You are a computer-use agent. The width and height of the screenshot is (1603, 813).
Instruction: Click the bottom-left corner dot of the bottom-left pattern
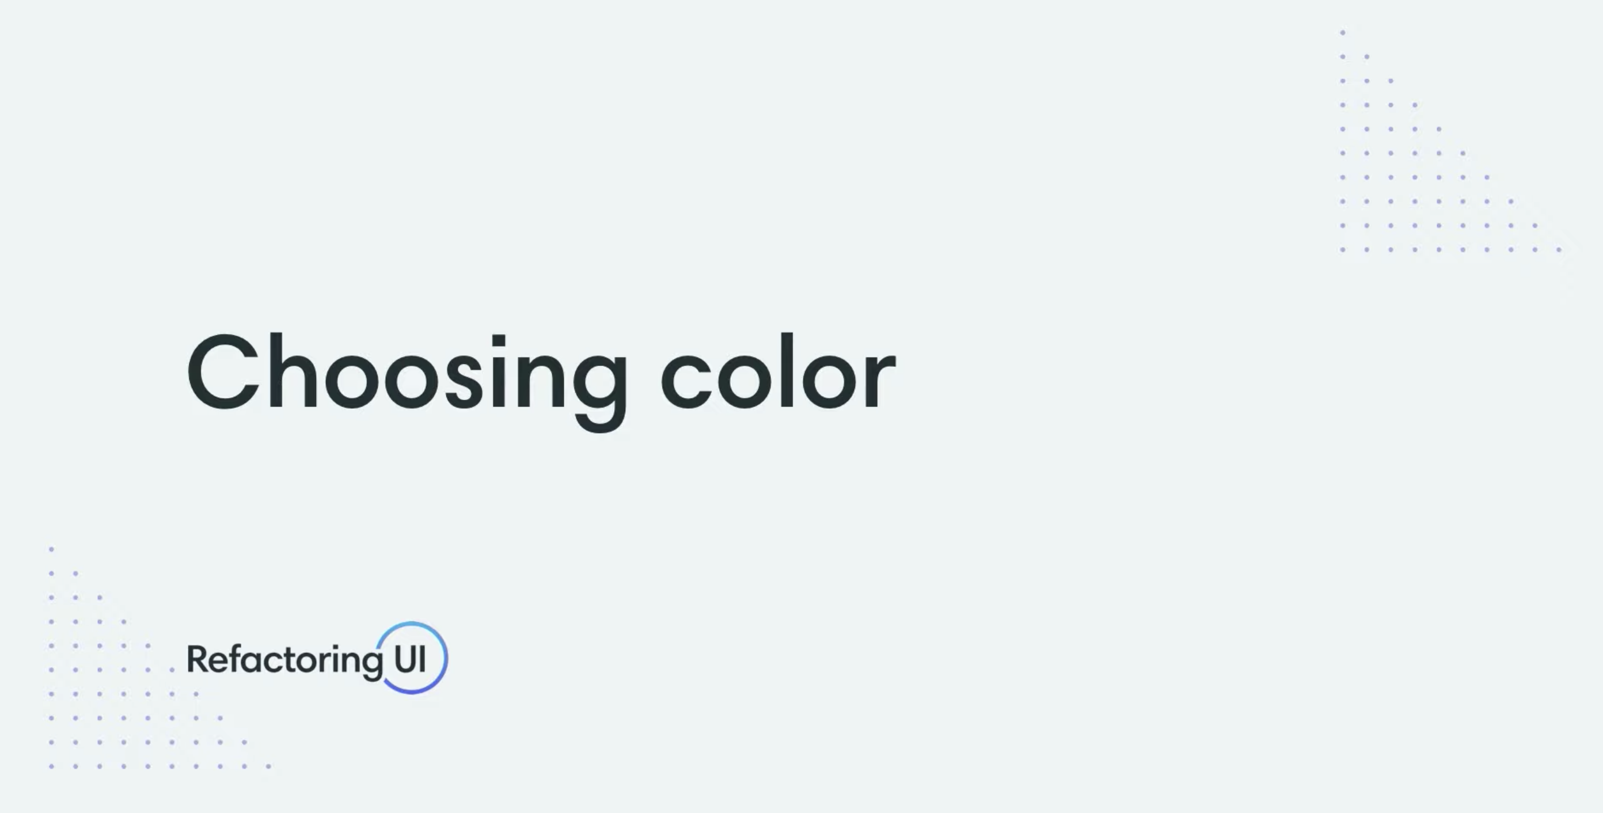52,766
